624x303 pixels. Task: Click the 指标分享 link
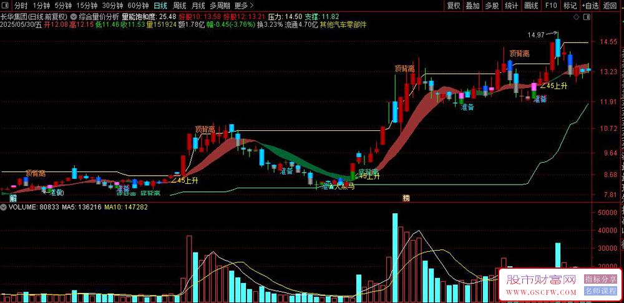coord(600,279)
